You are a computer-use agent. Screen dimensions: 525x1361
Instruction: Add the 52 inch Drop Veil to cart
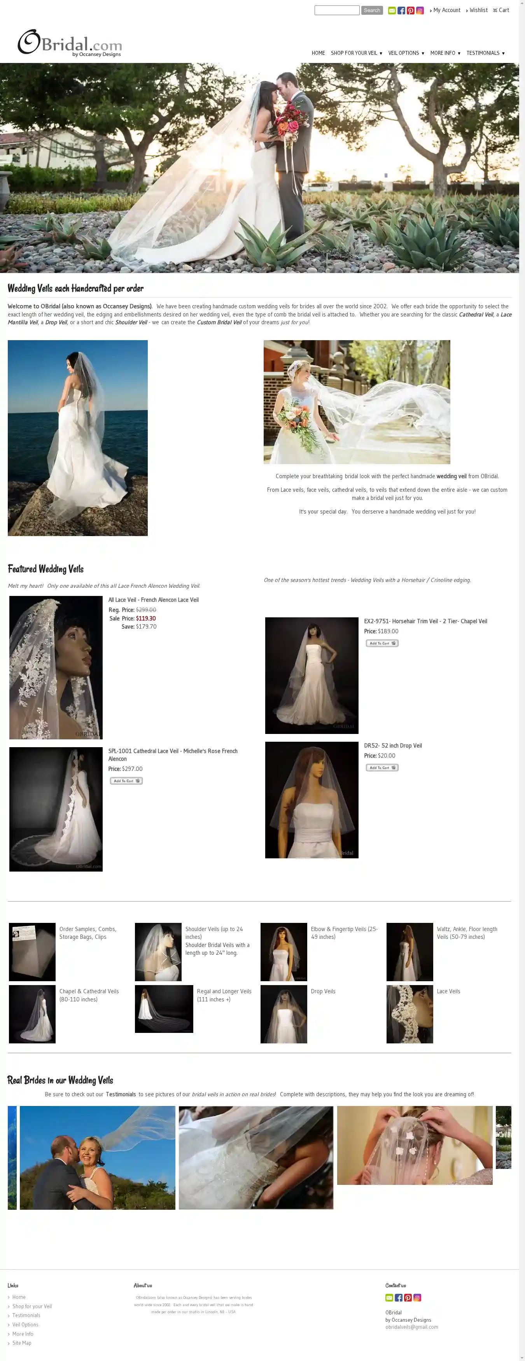tap(382, 767)
